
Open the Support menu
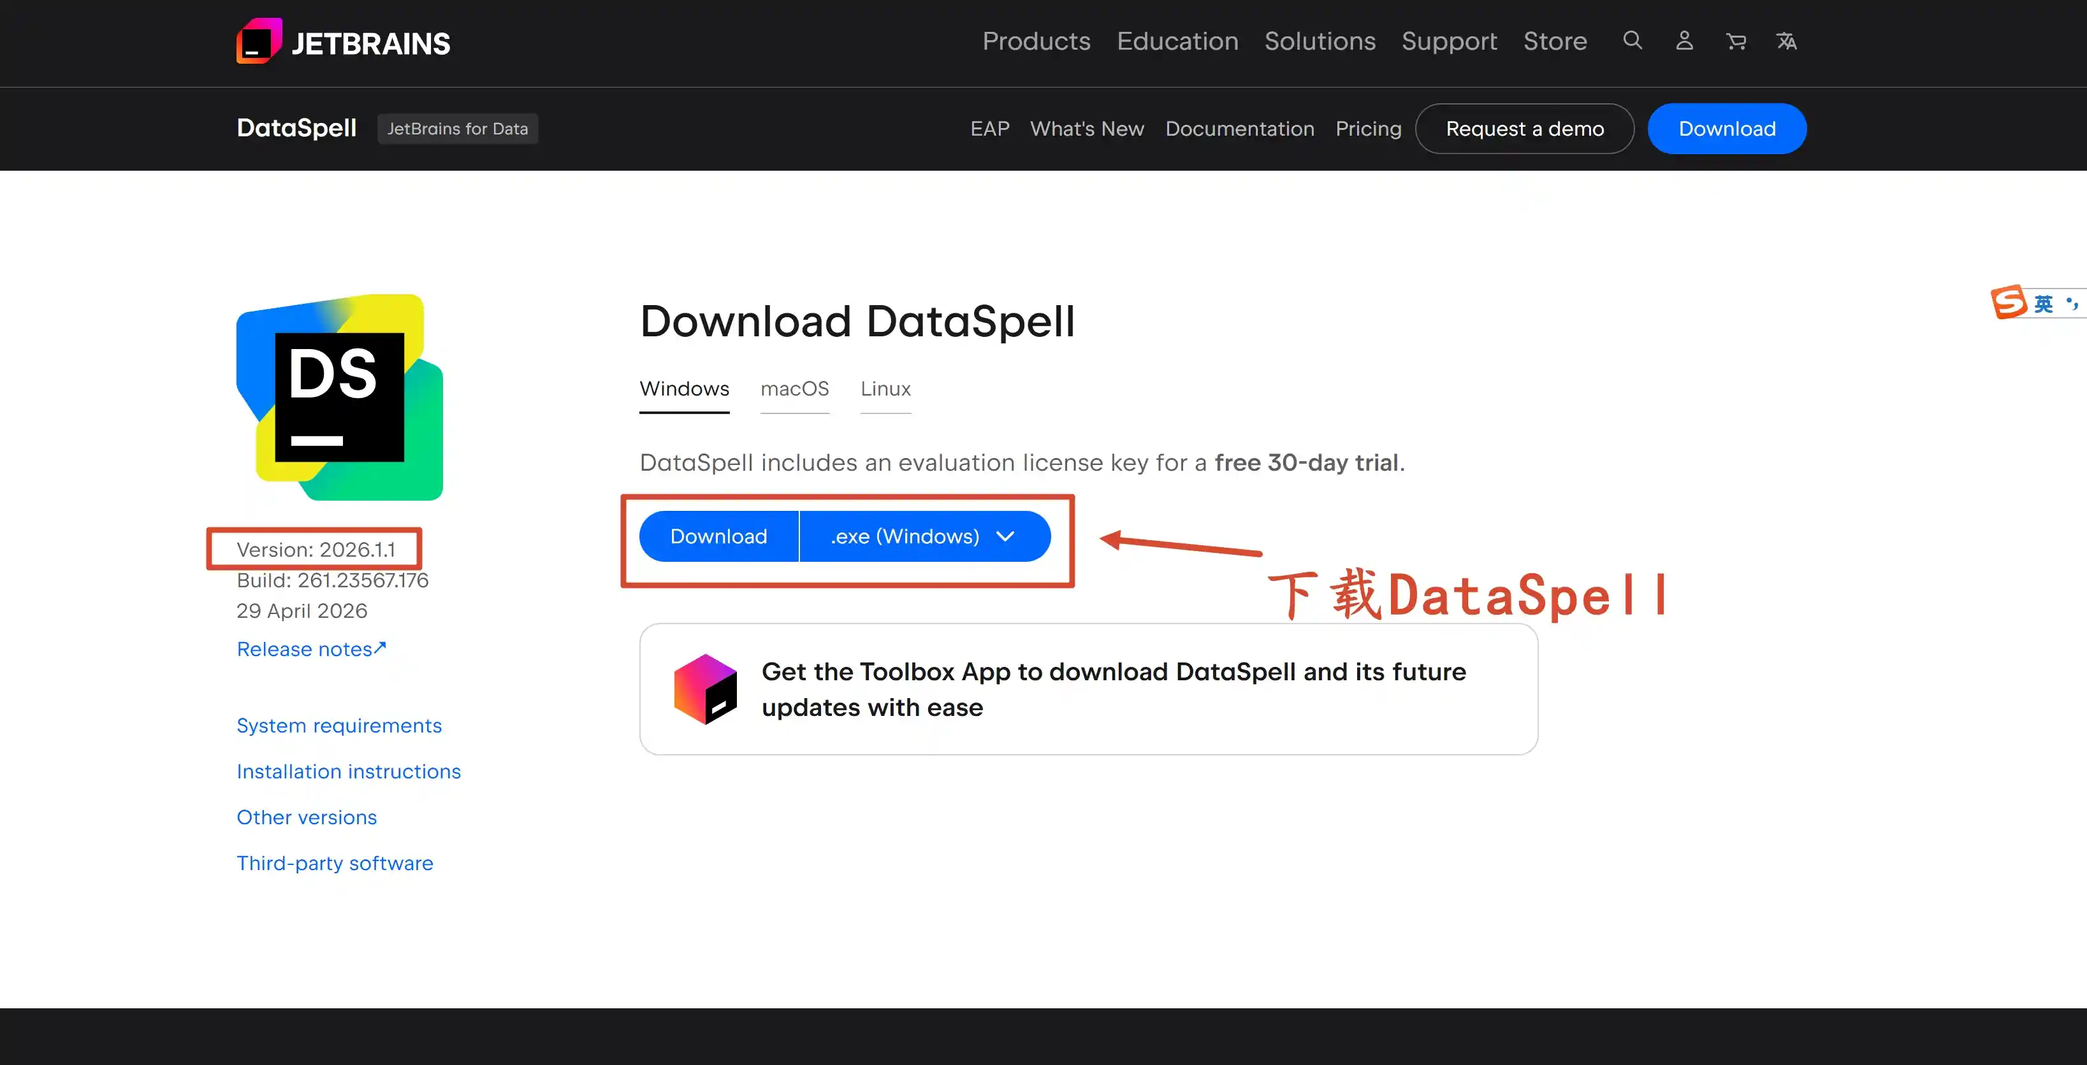[1448, 41]
